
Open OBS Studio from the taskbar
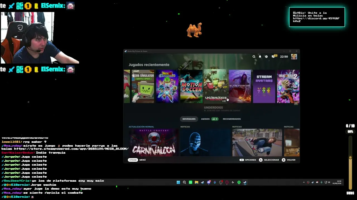pyautogui.click(x=221, y=182)
